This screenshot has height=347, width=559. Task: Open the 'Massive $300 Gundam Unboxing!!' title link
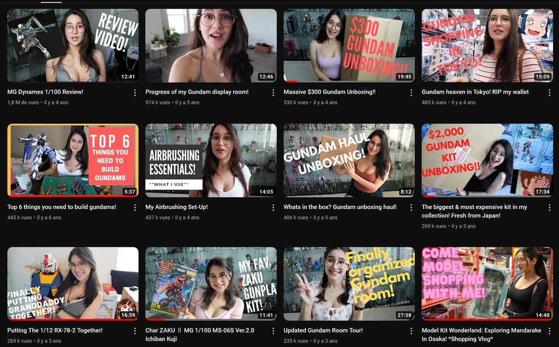(x=329, y=92)
